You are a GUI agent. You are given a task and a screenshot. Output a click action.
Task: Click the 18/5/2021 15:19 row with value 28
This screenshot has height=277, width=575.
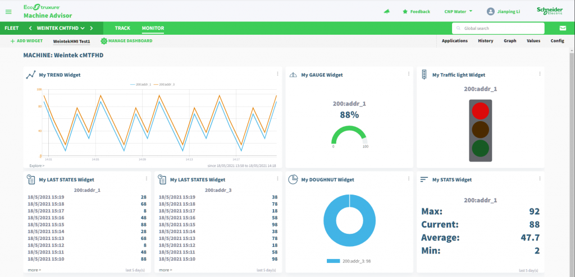tap(87, 197)
